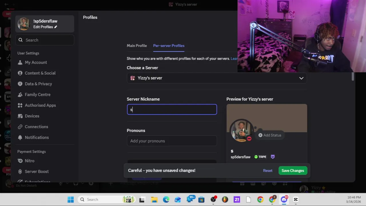The height and width of the screenshot is (206, 366).
Task: Click the settings Search field
Action: (45, 40)
